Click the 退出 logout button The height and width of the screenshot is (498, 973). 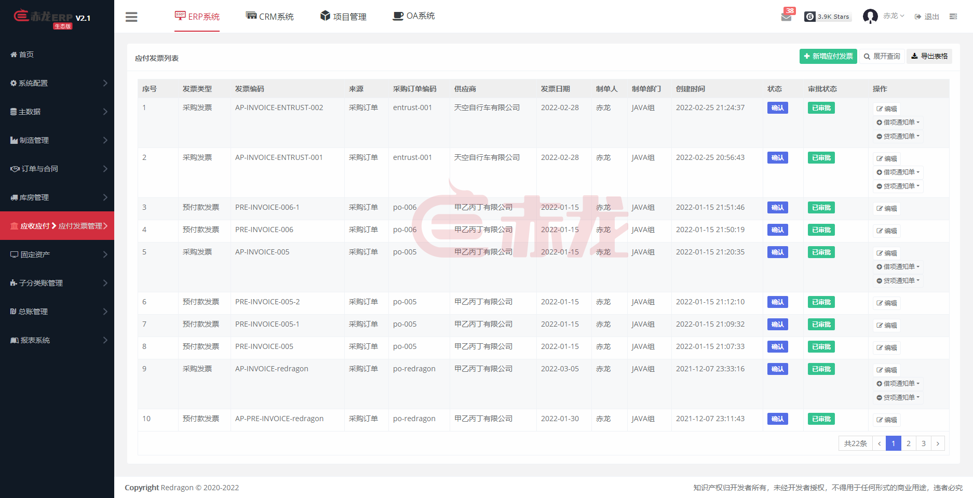pyautogui.click(x=927, y=17)
